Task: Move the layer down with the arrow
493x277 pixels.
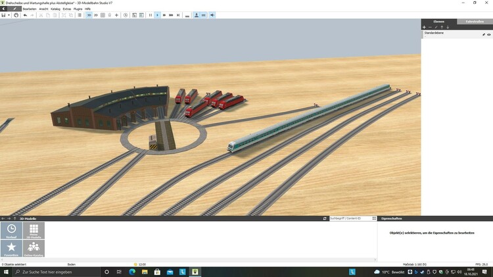Action: click(x=448, y=28)
